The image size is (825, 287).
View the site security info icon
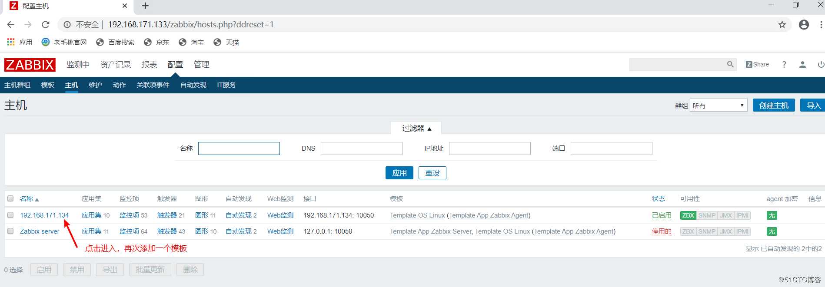67,25
